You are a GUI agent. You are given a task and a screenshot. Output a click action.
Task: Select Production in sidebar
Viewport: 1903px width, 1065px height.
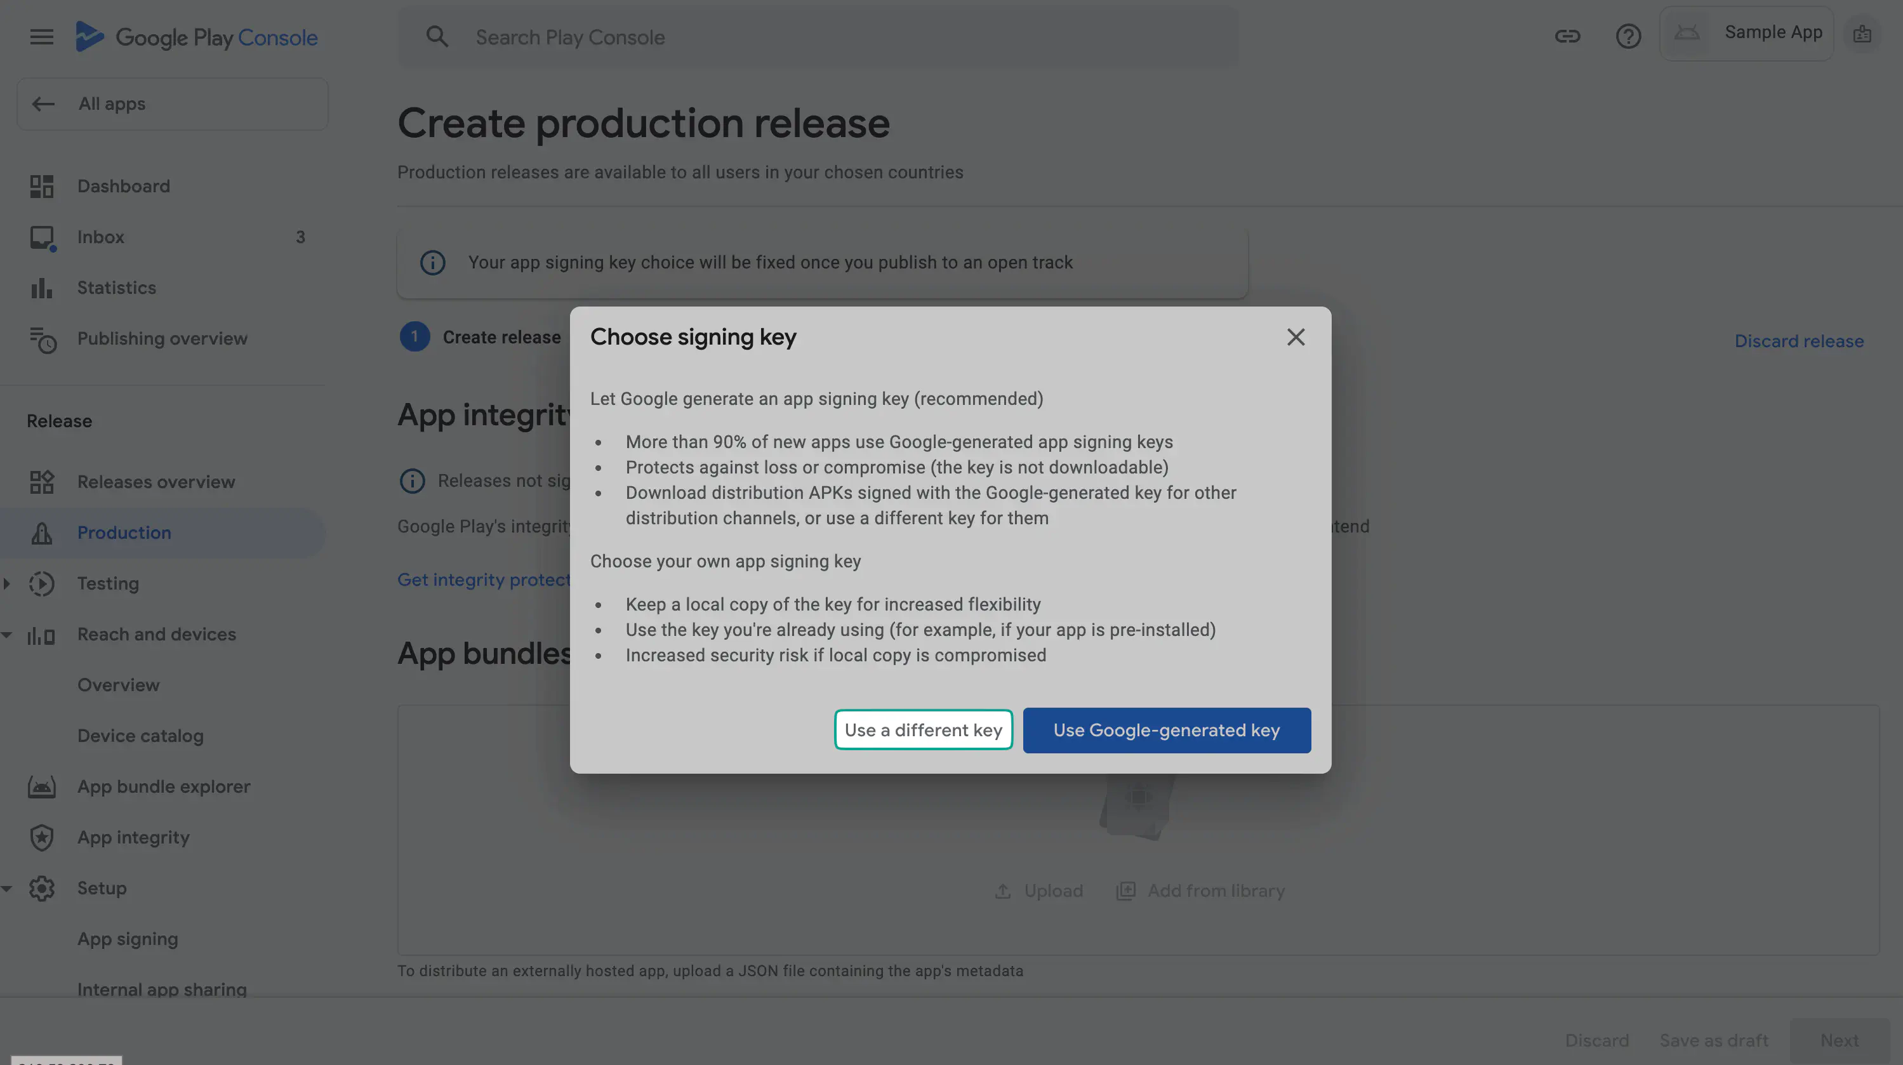point(124,532)
